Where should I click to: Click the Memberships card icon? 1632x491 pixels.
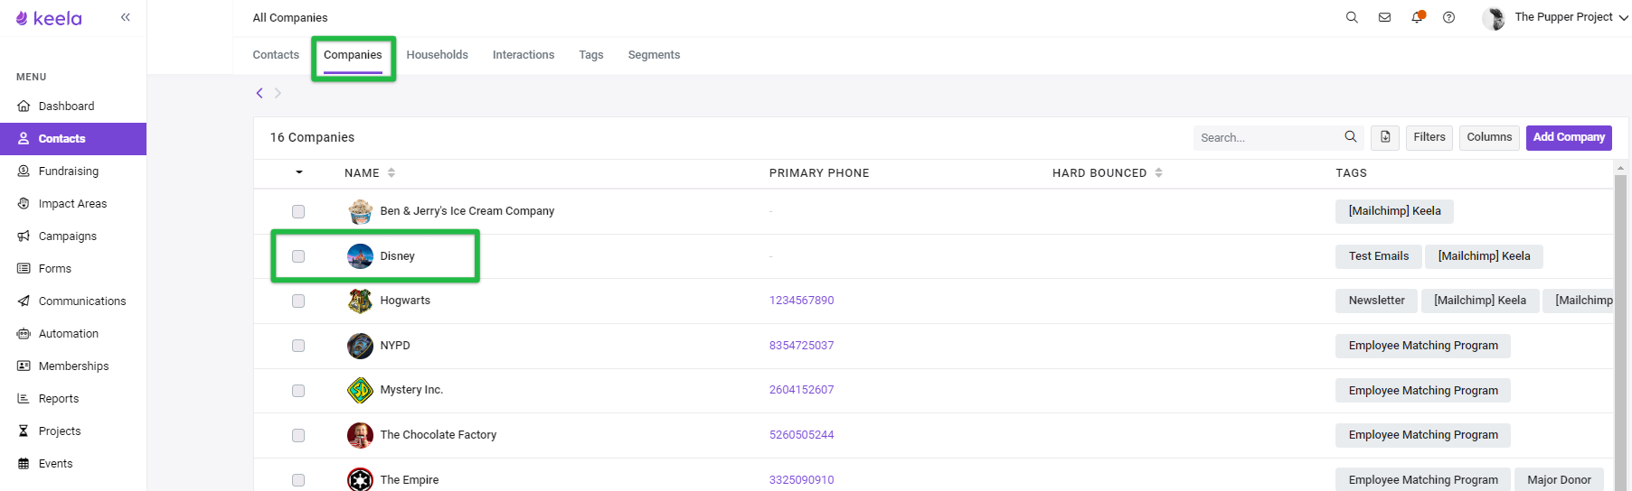click(x=24, y=366)
